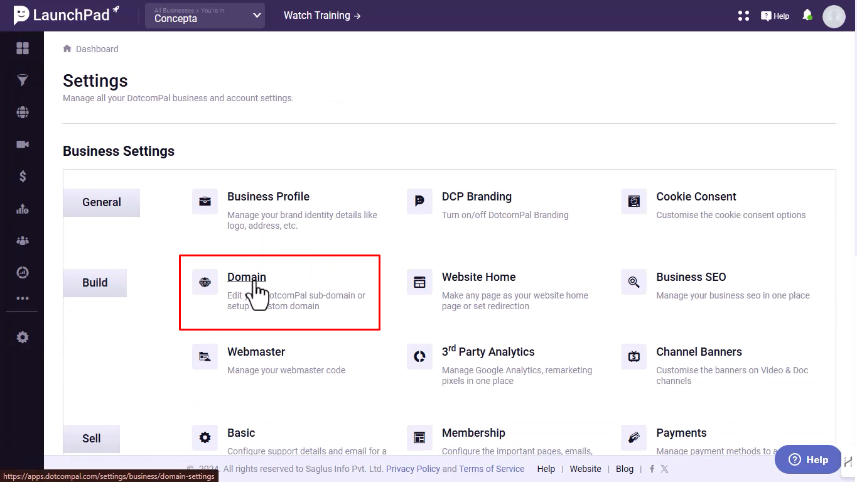Open the dollar sign sell icon in sidebar
This screenshot has height=482, width=857.
[23, 177]
